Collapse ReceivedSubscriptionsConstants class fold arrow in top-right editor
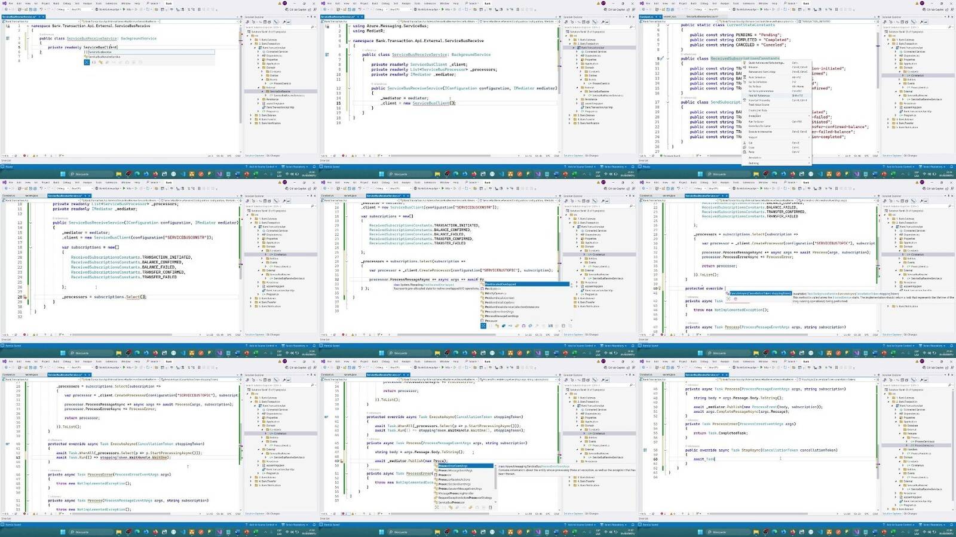Image resolution: width=956 pixels, height=537 pixels. 667,59
